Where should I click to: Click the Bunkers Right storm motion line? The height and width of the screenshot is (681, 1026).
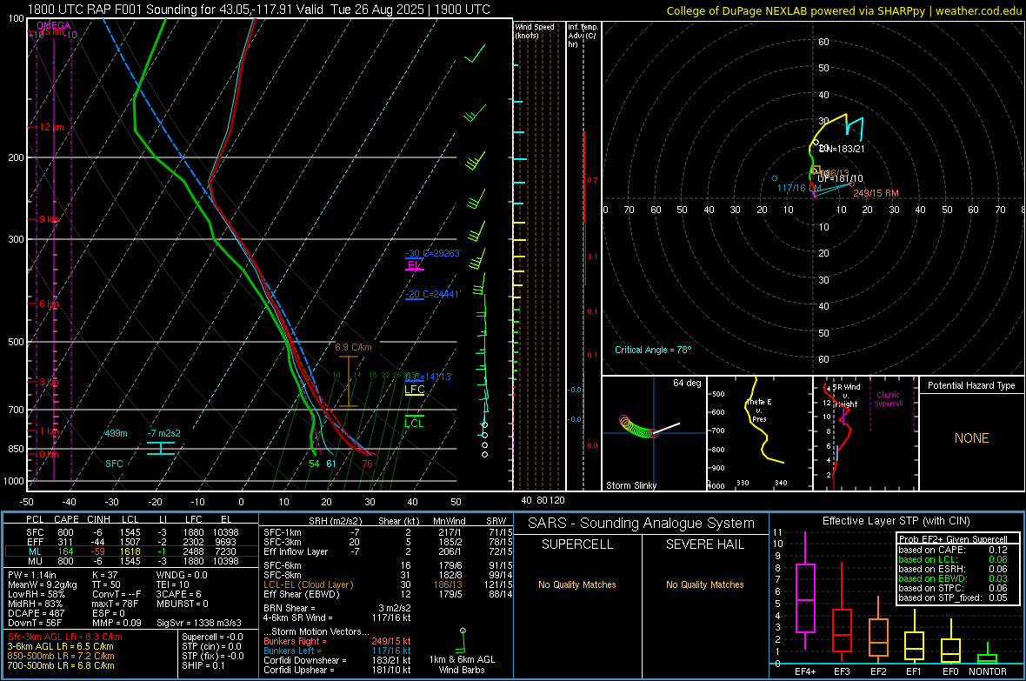tap(337, 641)
